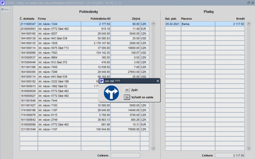Select firm cell int. název 9257
255x159 pixels.
59,33
